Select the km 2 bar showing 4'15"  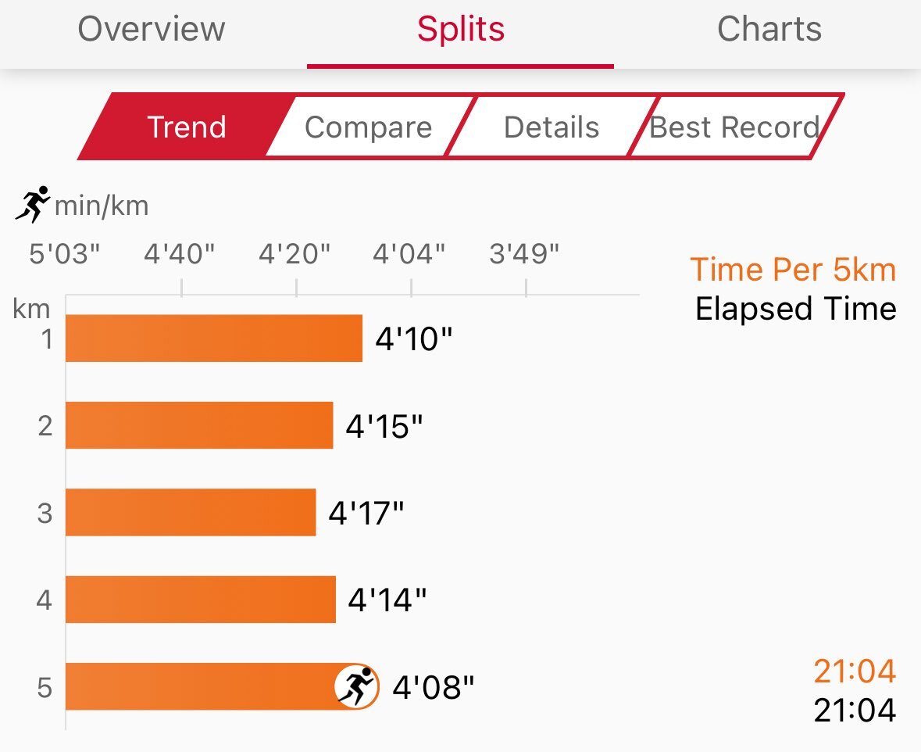tap(199, 425)
